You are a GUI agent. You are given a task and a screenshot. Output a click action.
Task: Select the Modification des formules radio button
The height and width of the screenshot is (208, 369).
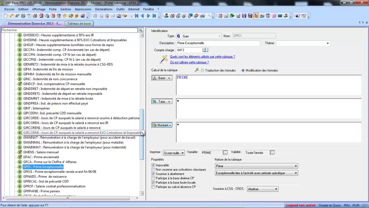coord(243,70)
